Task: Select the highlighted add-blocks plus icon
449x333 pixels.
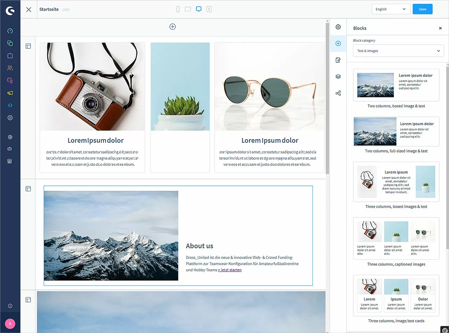Action: [x=338, y=43]
